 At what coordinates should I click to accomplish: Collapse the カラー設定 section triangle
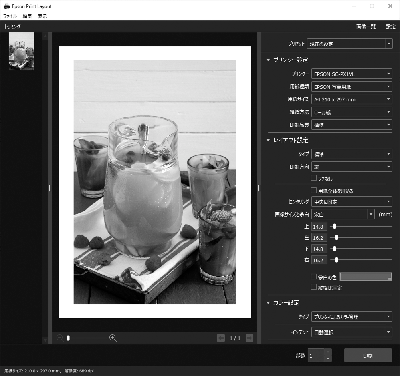pyautogui.click(x=268, y=303)
